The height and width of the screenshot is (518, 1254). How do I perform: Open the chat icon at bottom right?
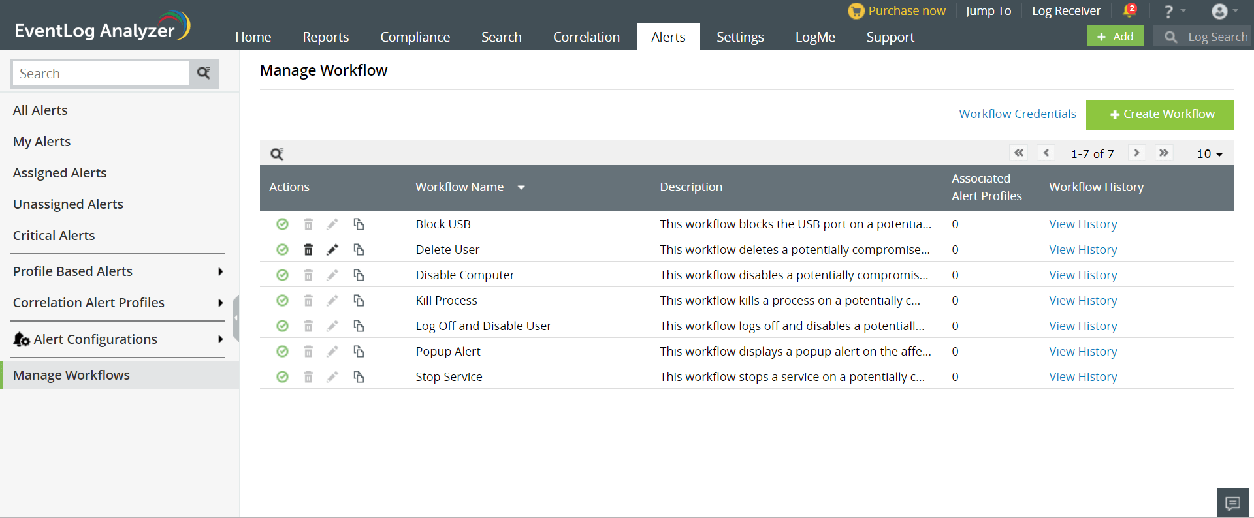(1232, 503)
